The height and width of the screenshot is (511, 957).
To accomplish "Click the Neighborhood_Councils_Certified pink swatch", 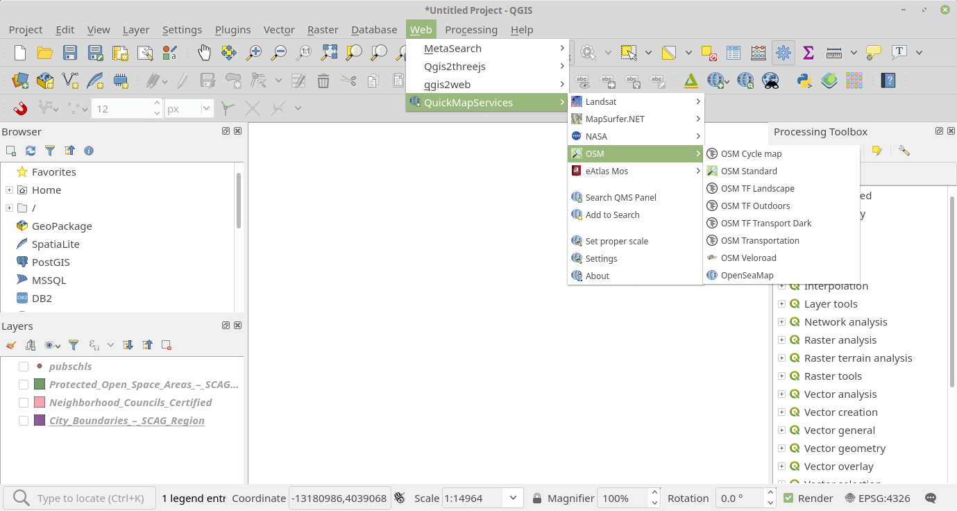I will (40, 403).
